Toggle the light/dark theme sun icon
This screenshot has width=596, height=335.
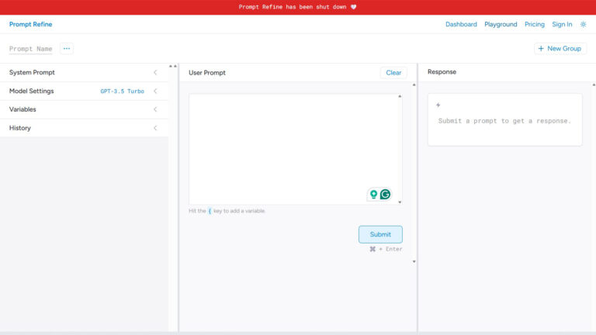click(583, 24)
